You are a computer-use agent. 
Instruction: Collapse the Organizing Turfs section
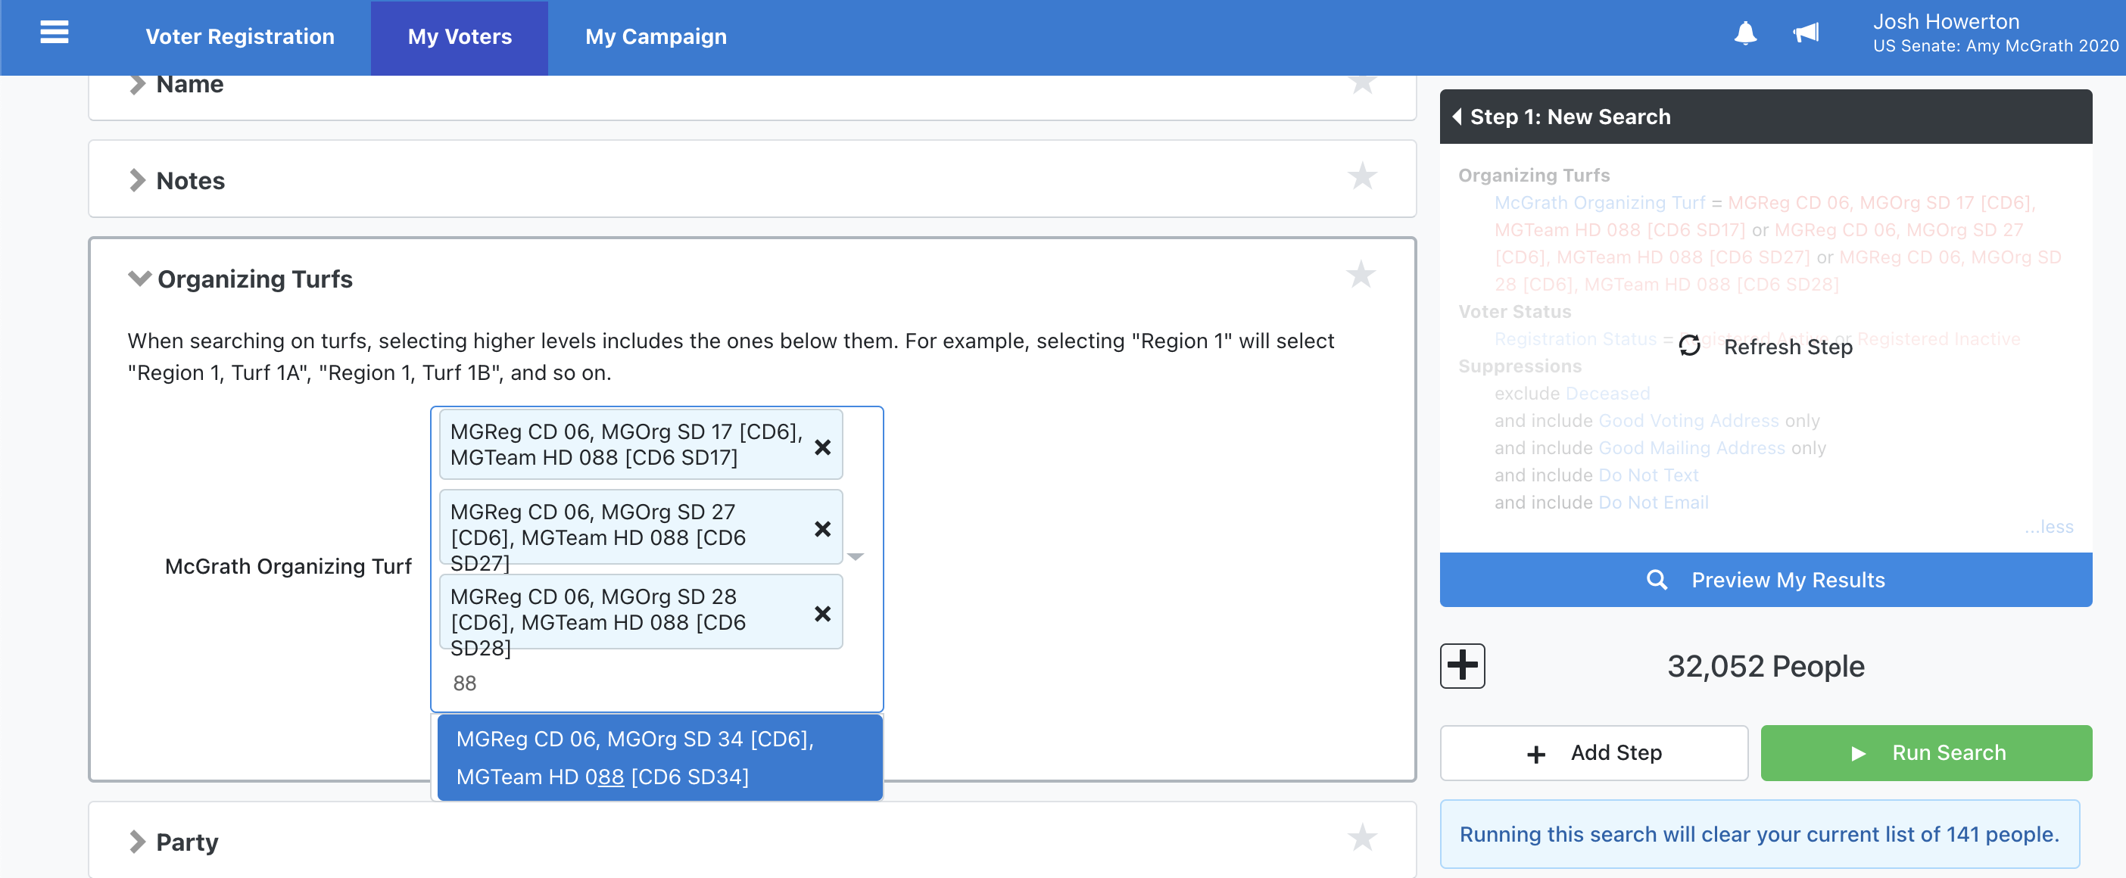(x=139, y=278)
